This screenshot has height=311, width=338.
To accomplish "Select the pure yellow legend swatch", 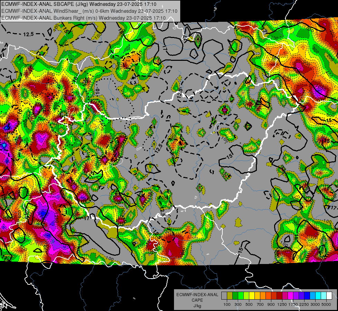I will pos(252,295).
